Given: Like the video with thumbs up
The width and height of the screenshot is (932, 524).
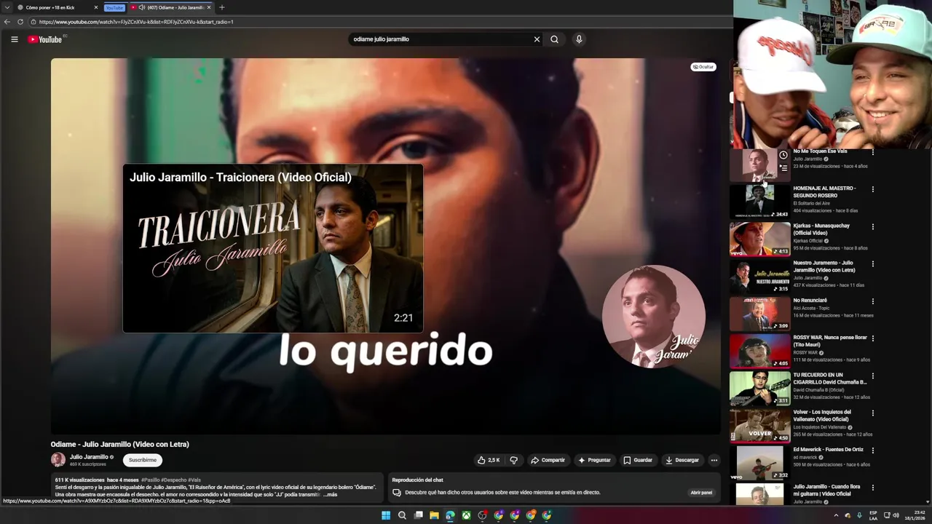Looking at the screenshot, I should pyautogui.click(x=489, y=460).
